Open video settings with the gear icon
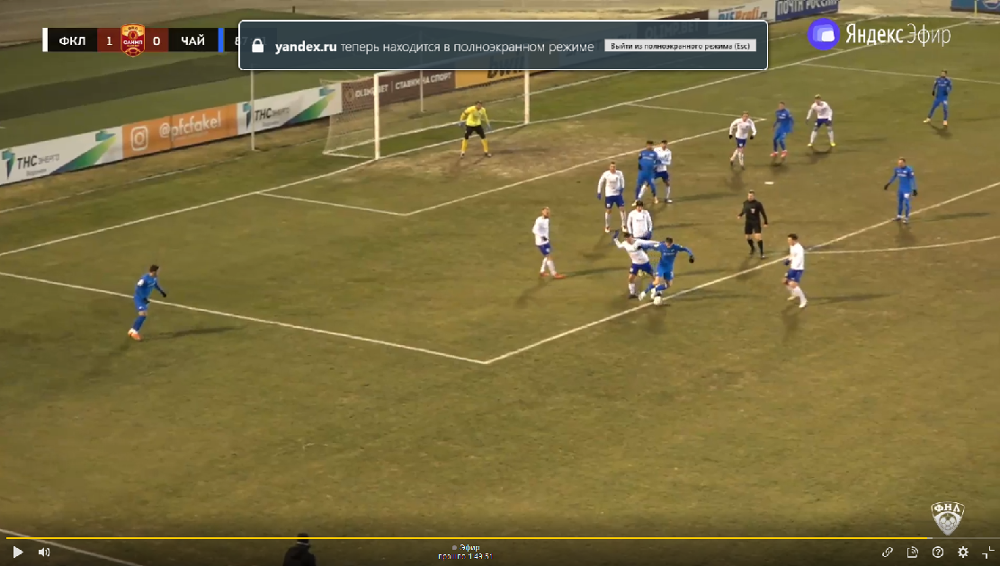Image resolution: width=1000 pixels, height=566 pixels. (963, 553)
